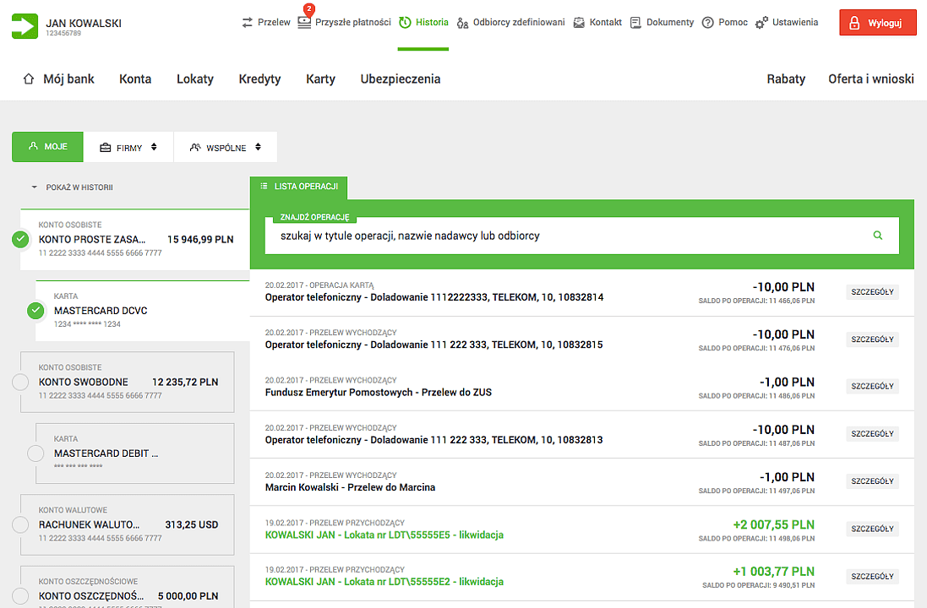
Task: Open the Przelew menu item
Action: (266, 23)
